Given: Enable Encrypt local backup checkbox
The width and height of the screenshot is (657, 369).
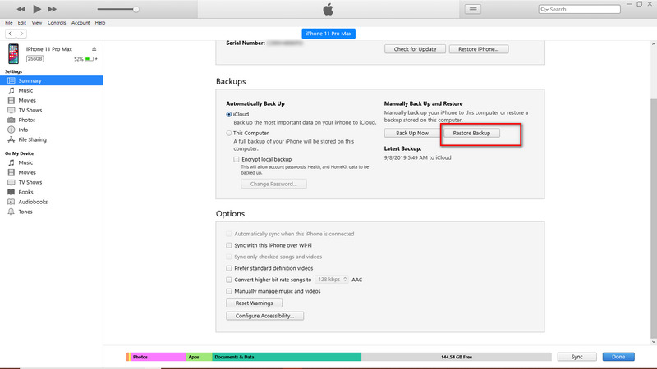Looking at the screenshot, I should (x=237, y=159).
